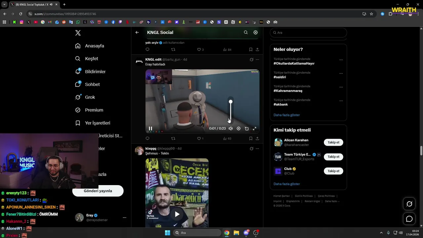Open Premium page
The height and width of the screenshot is (238, 423).
89,110
